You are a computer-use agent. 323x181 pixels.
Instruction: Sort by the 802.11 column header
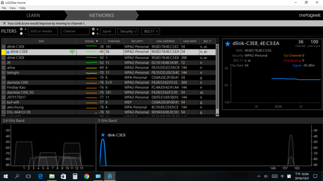pos(207,41)
